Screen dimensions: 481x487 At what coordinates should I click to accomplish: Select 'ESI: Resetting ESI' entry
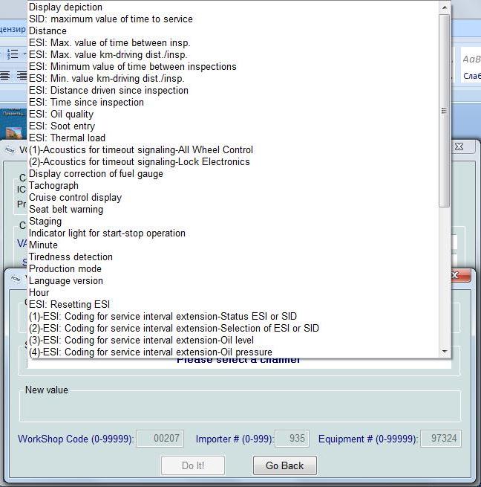click(69, 305)
